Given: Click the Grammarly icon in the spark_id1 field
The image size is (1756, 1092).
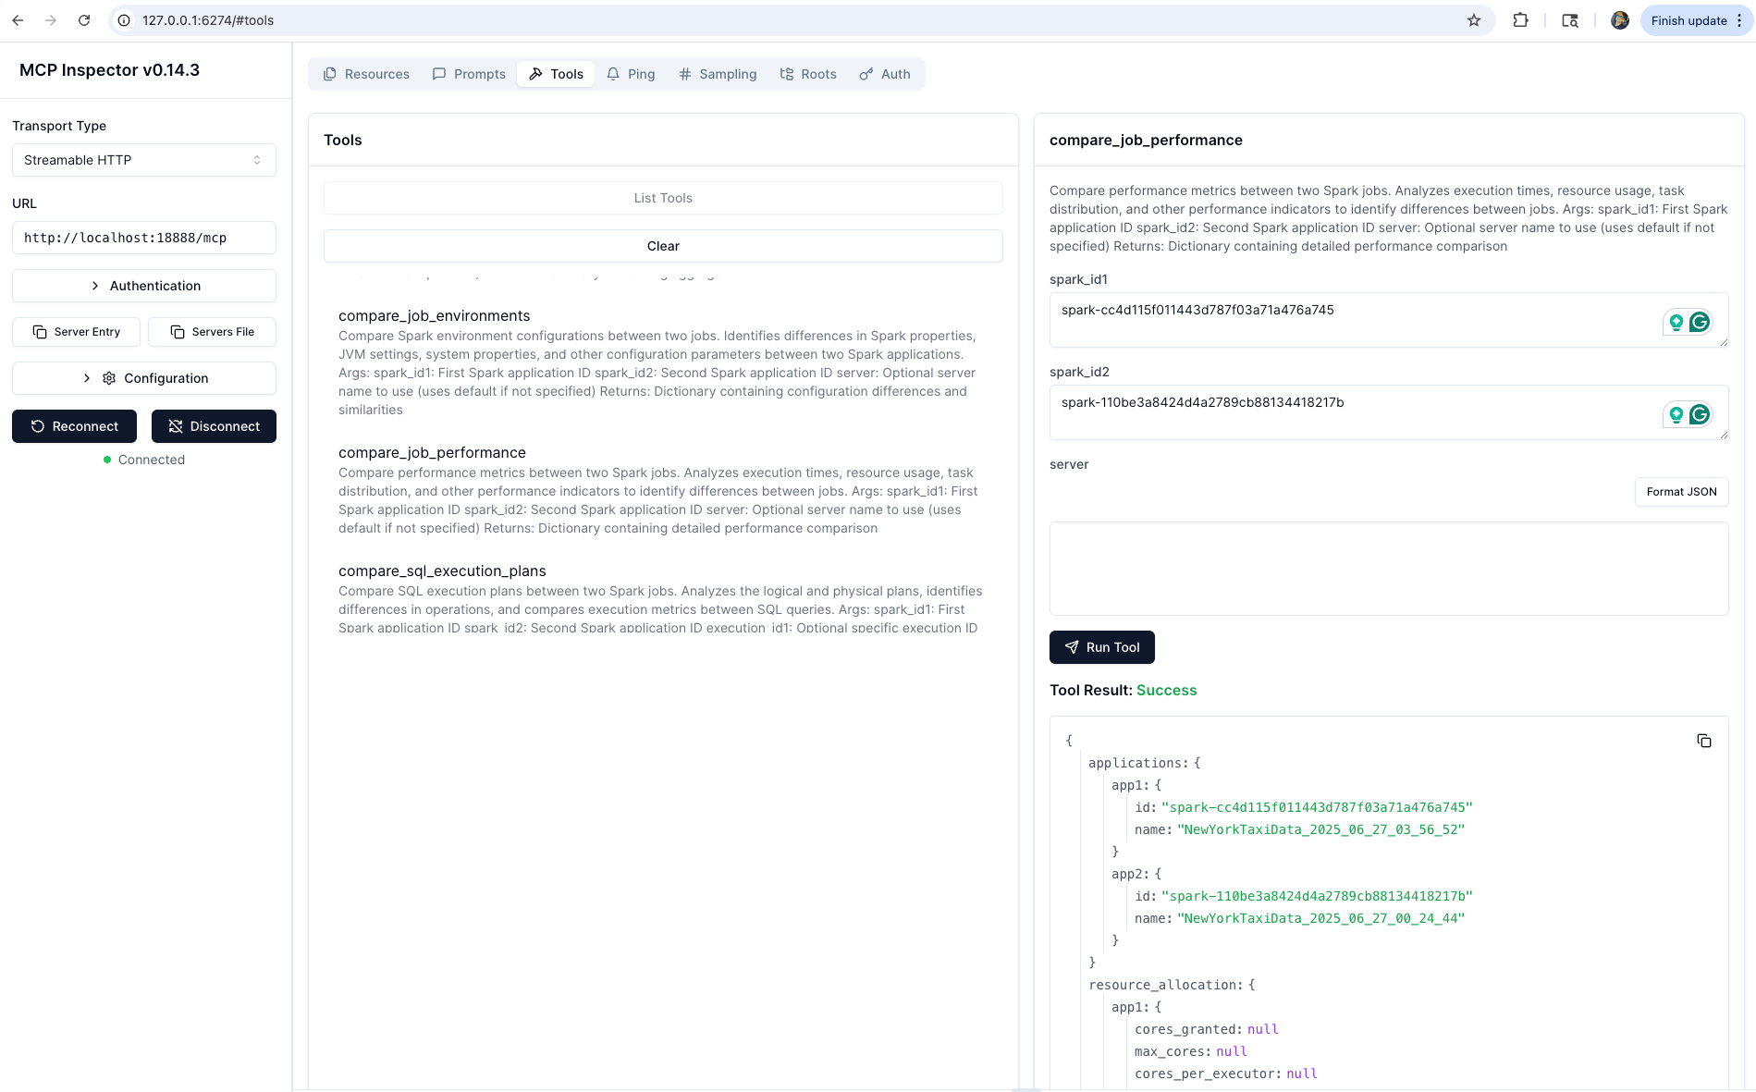Looking at the screenshot, I should click(x=1700, y=322).
